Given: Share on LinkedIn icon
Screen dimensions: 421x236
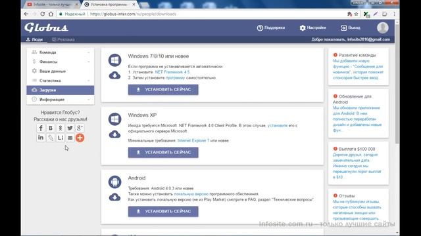Looking at the screenshot, I should point(41,138).
